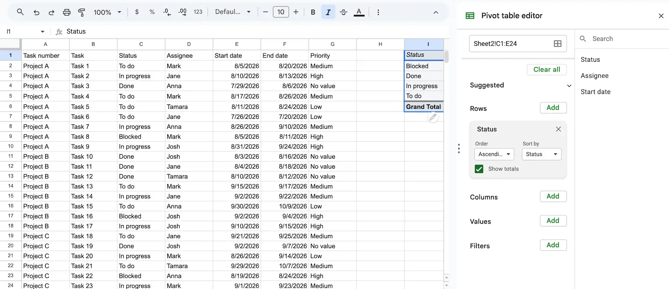Toggle italic formatting
The image size is (669, 289).
328,12
